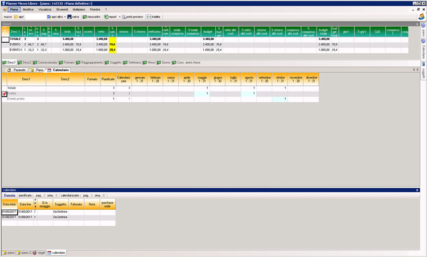Viewport: 427px width, 257px height.
Task: Open the apri altro dropdown arrow
Action: coord(64,17)
